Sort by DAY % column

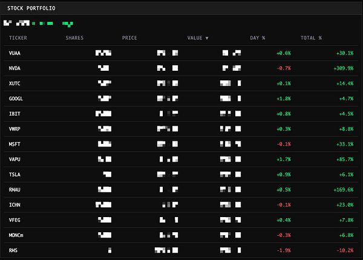pos(258,38)
